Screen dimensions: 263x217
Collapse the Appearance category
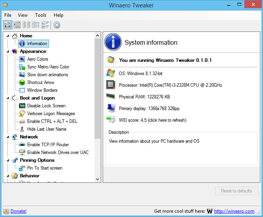(x=8, y=51)
